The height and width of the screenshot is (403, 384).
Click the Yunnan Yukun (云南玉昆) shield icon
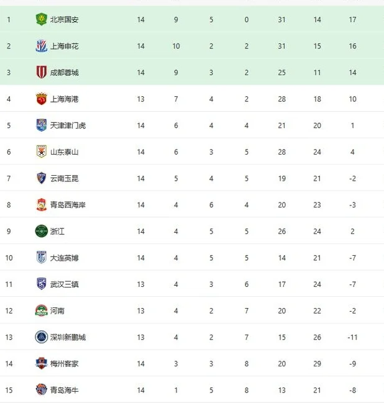tap(41, 178)
